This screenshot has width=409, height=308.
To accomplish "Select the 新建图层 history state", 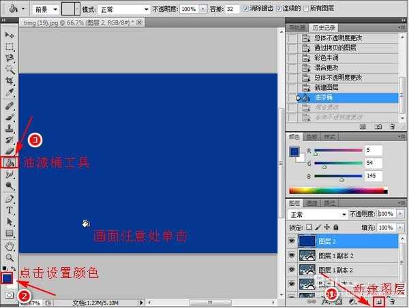I will point(326,88).
